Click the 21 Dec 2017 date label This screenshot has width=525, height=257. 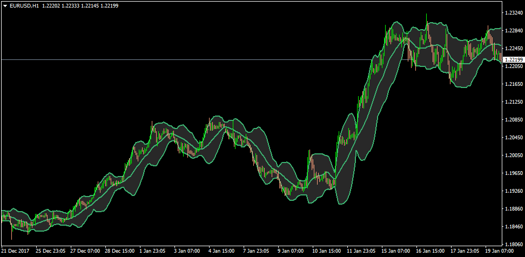click(16, 251)
